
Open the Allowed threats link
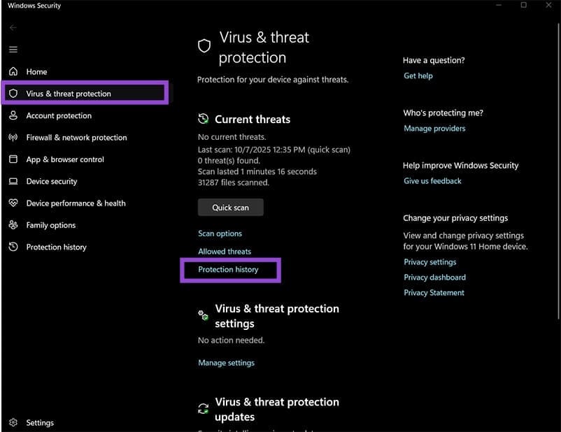coord(224,252)
